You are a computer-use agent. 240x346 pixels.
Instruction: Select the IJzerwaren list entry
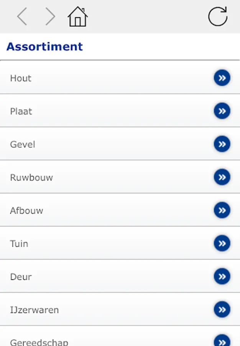[x=35, y=310]
